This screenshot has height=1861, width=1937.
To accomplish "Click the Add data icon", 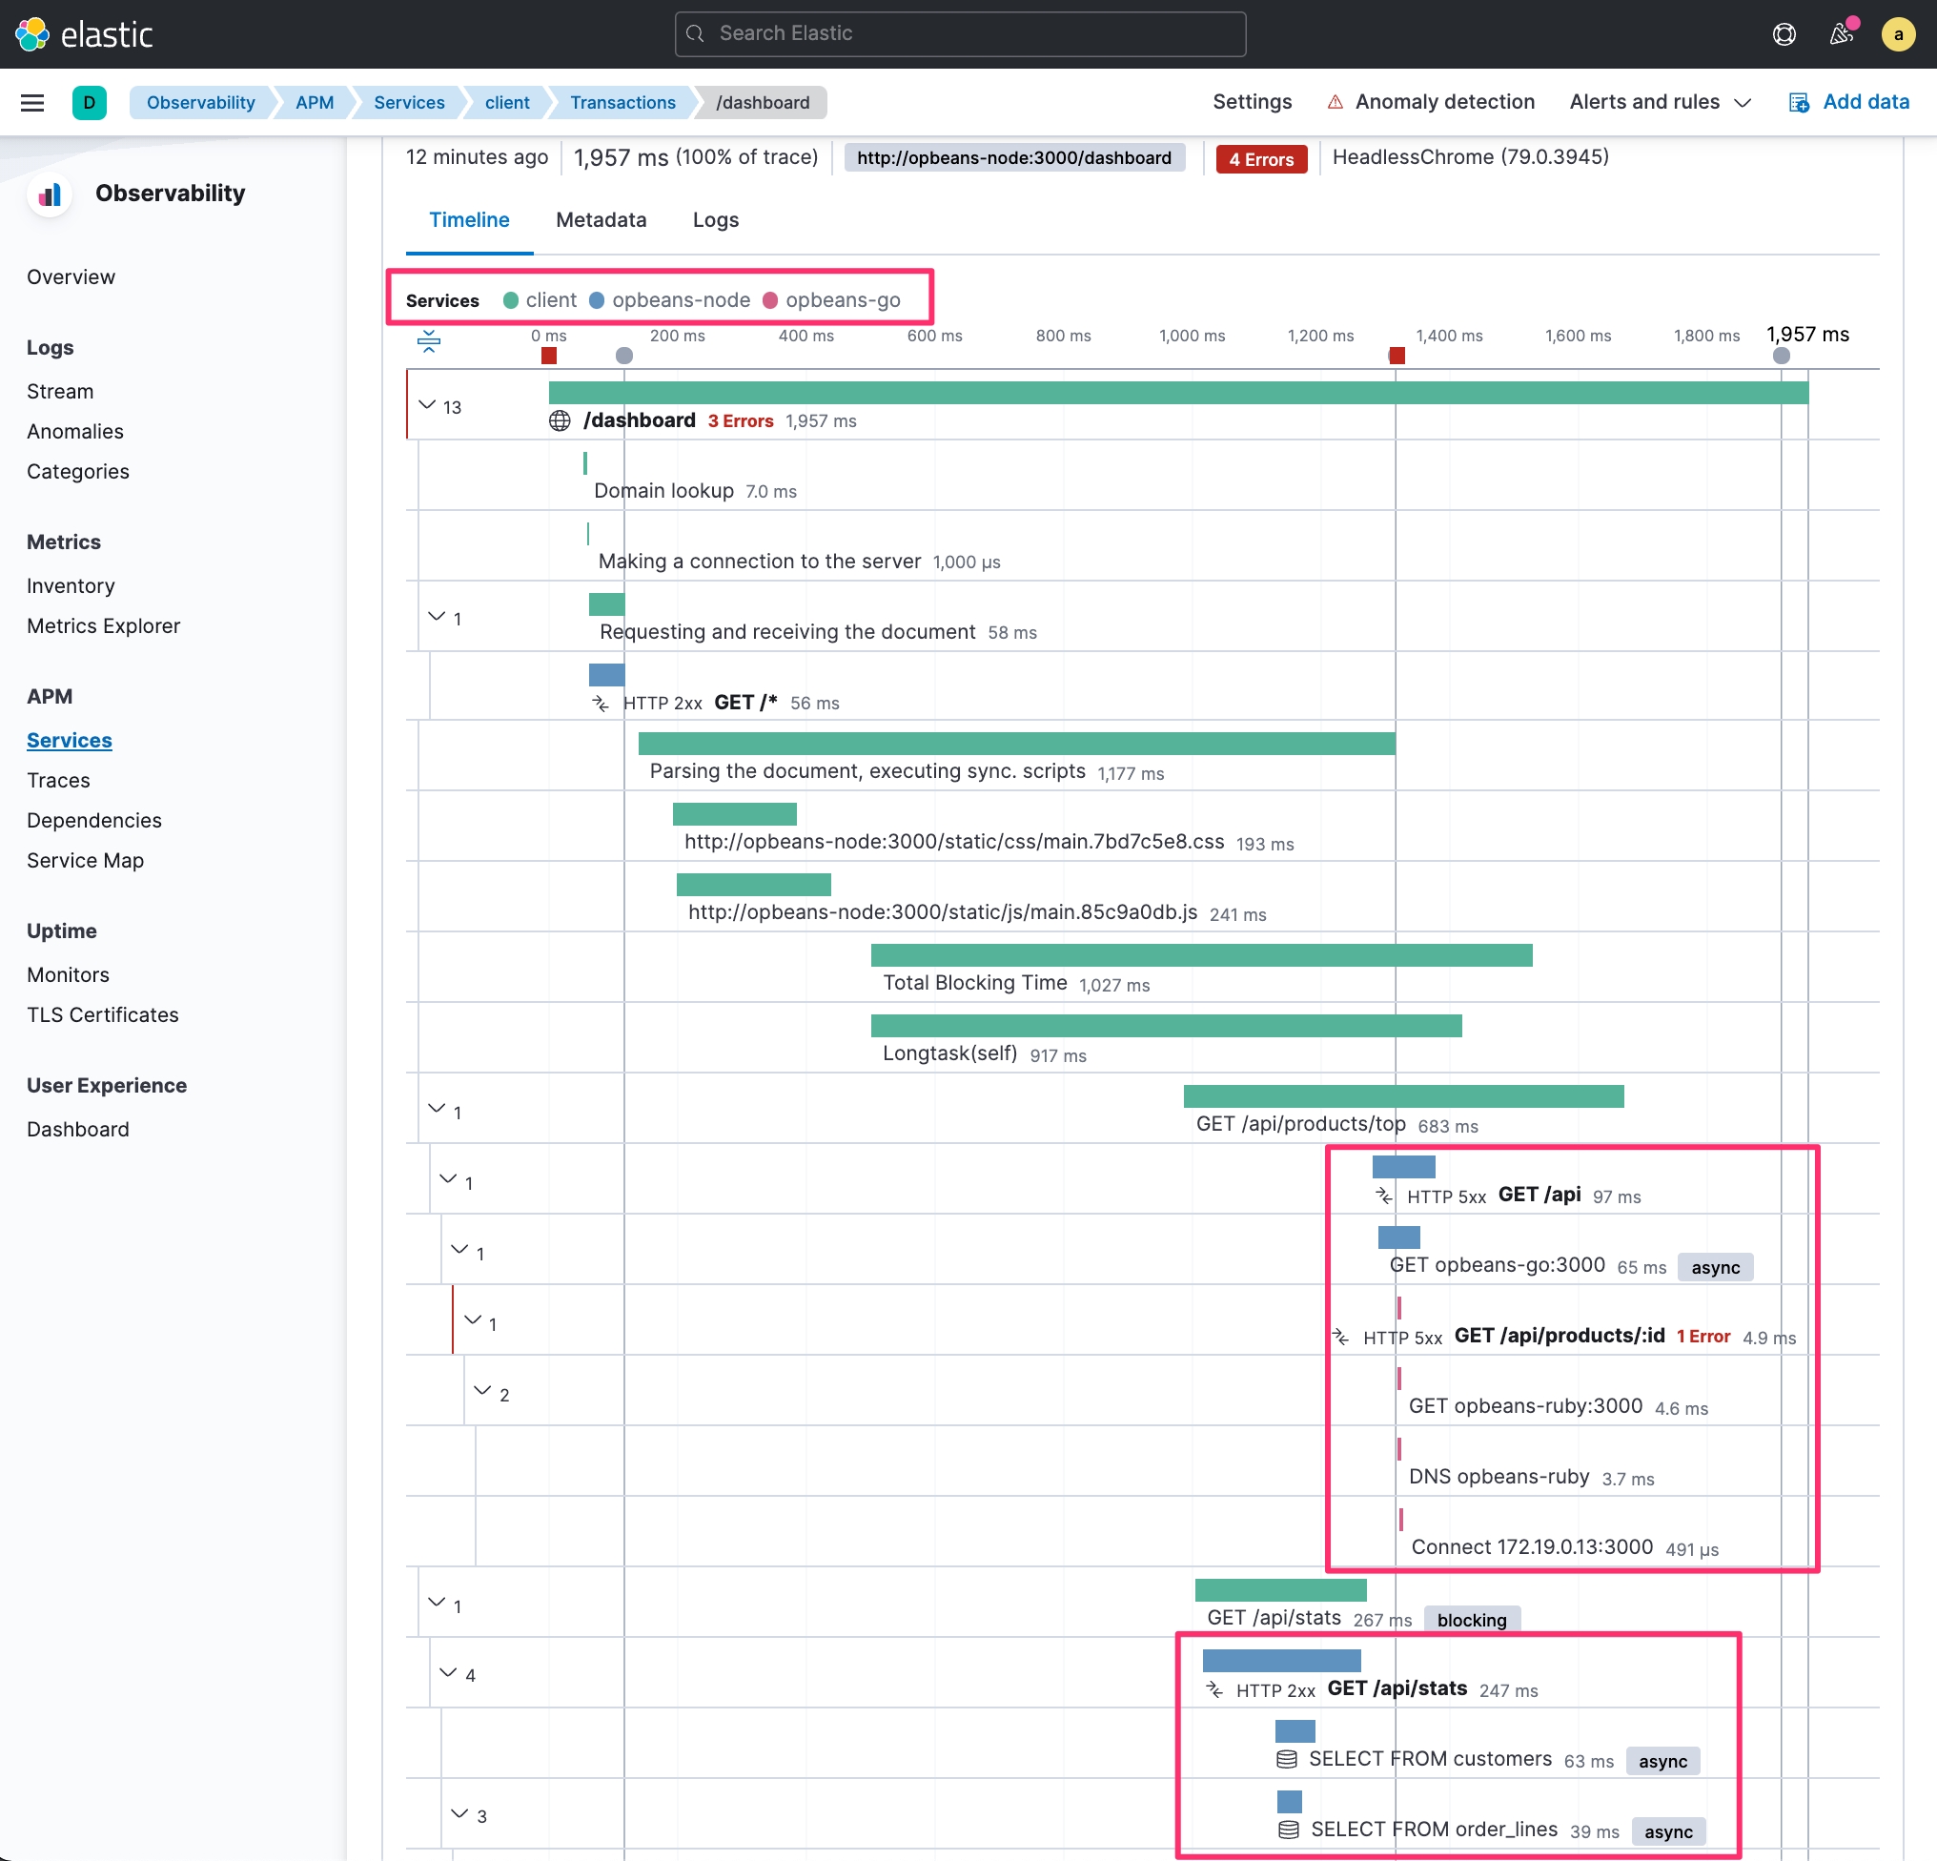I will coord(1798,103).
